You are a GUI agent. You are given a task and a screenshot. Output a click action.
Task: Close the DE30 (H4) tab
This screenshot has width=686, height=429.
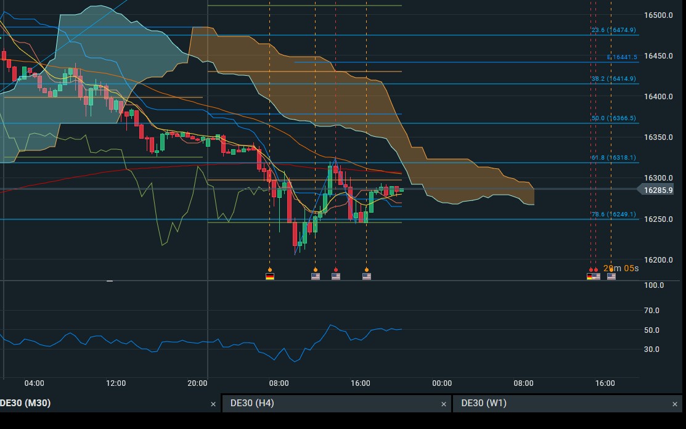(444, 404)
